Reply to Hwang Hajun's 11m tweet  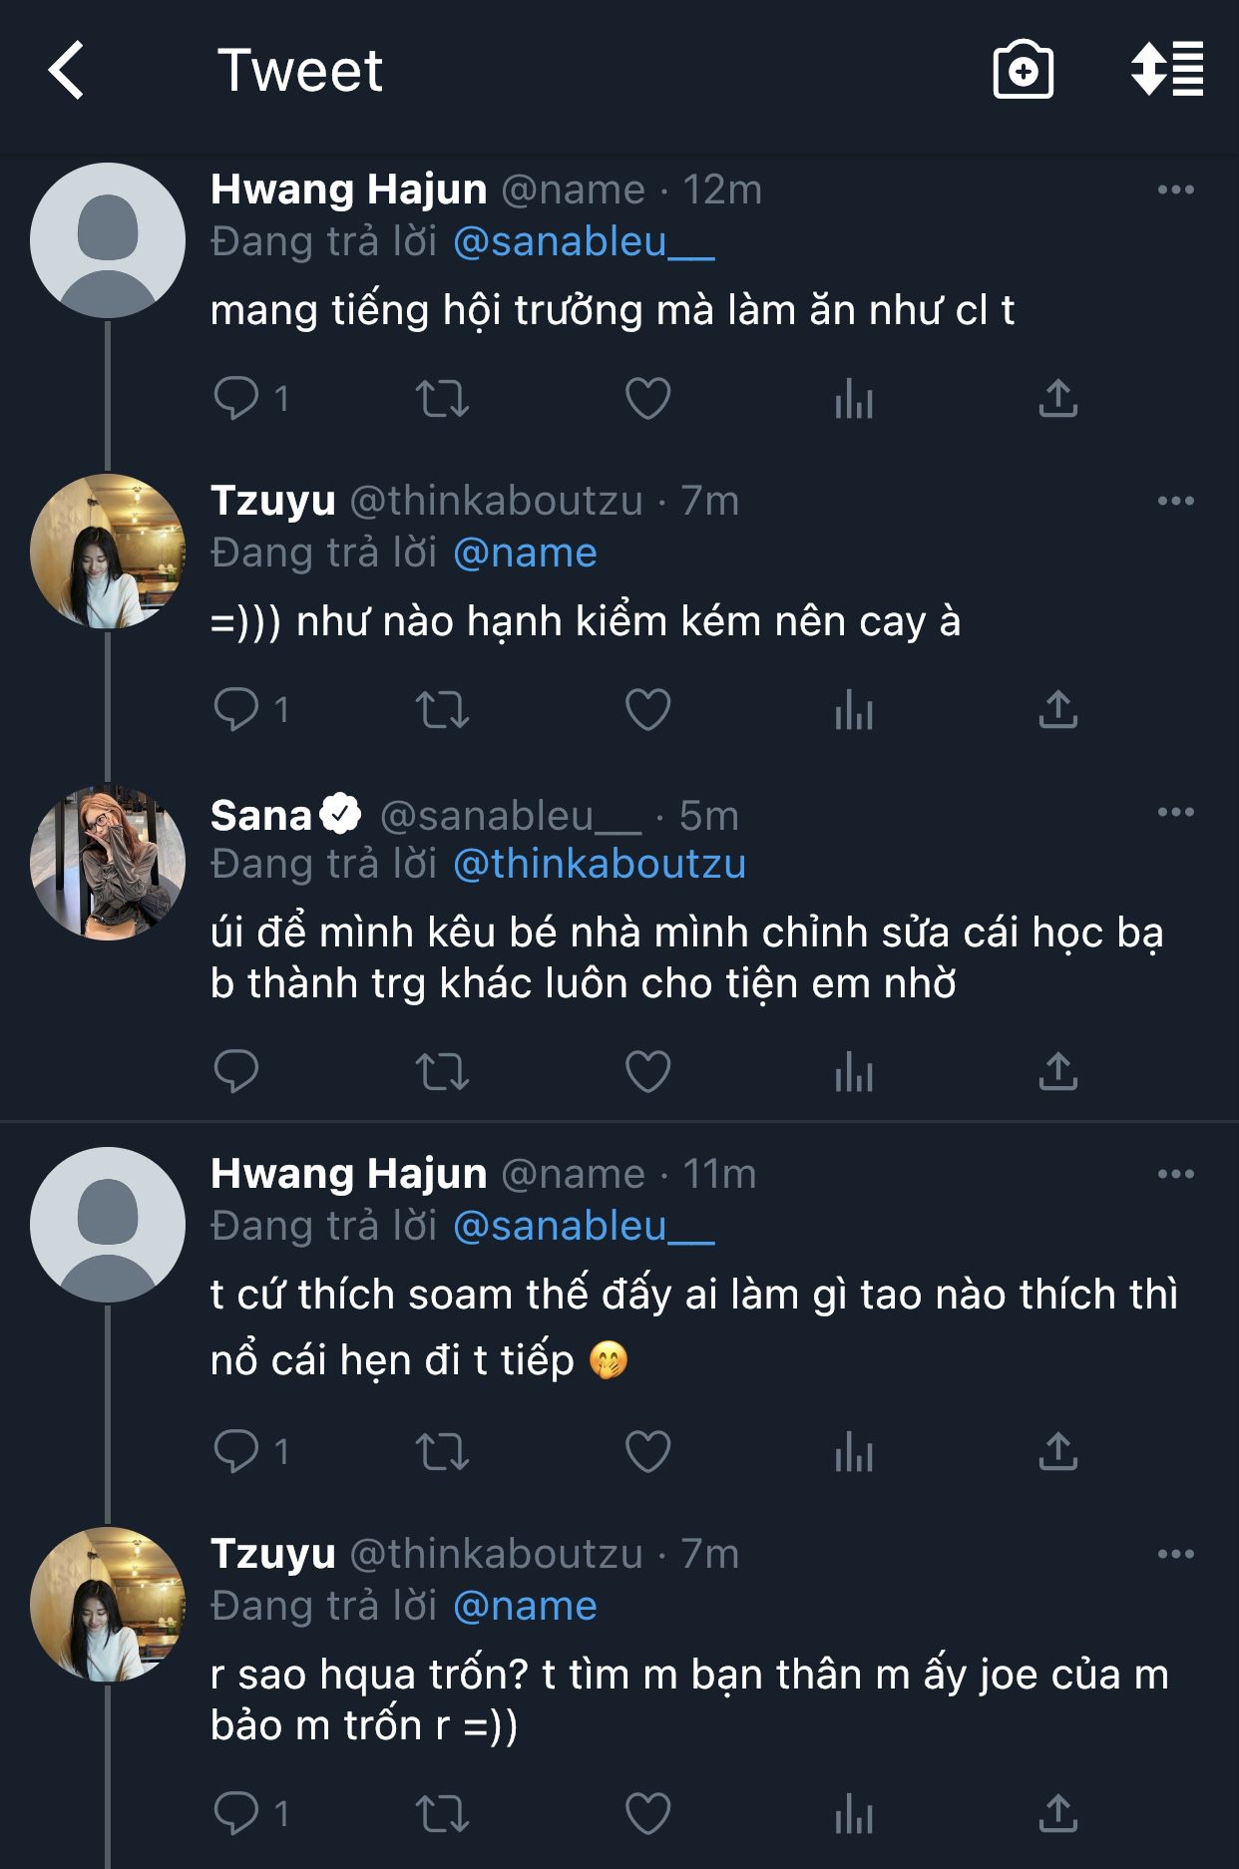pos(236,1451)
